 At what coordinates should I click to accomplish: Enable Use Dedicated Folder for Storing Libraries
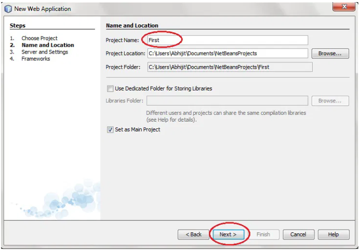[110, 89]
